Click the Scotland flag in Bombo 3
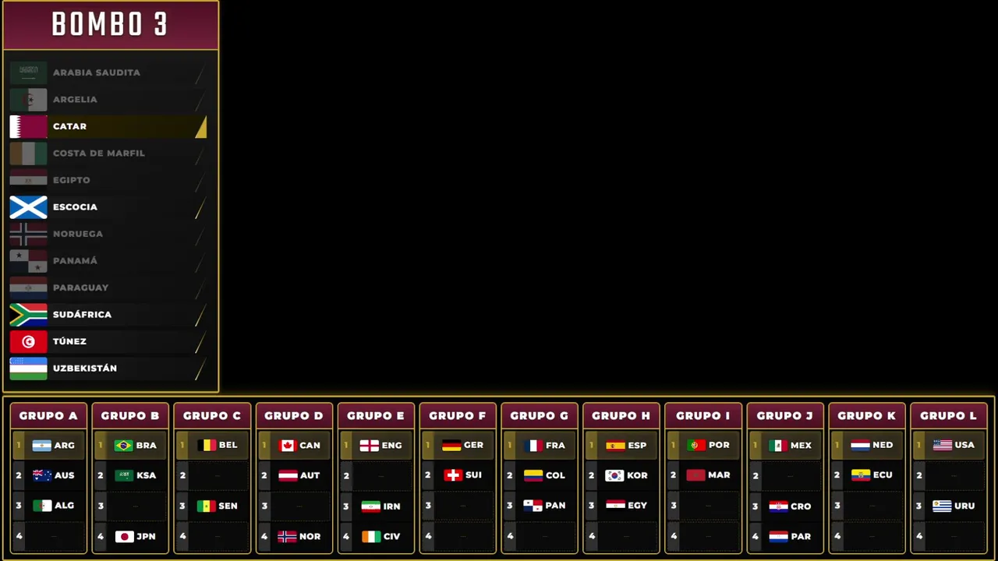Screen dimensions: 998x561 pyautogui.click(x=28, y=207)
